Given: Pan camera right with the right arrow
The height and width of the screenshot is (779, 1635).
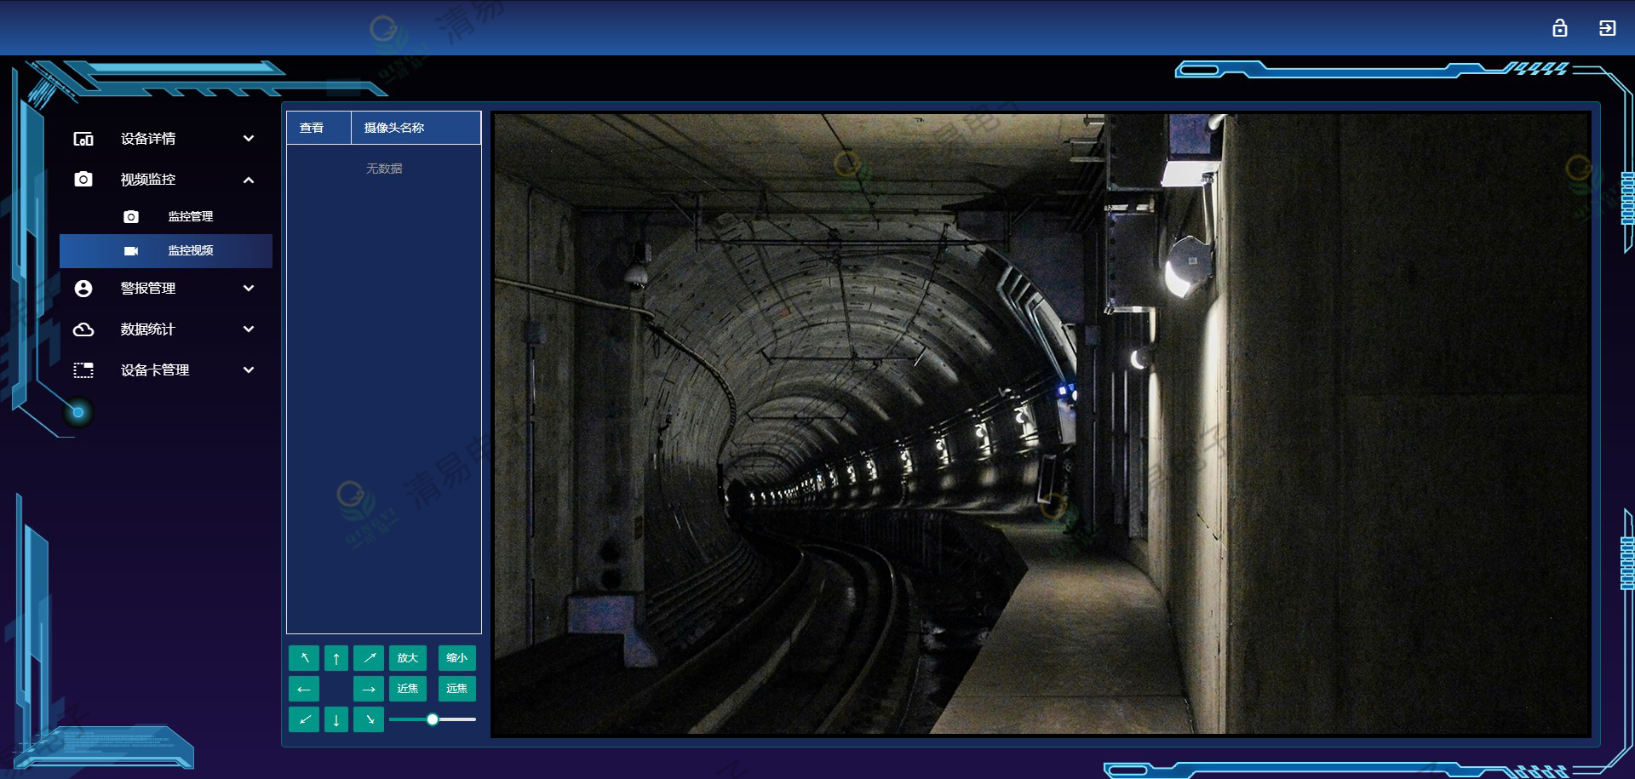Looking at the screenshot, I should click(x=369, y=689).
